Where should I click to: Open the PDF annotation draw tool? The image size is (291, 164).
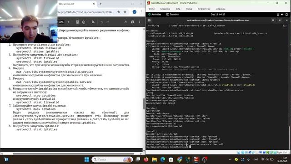[93, 22]
